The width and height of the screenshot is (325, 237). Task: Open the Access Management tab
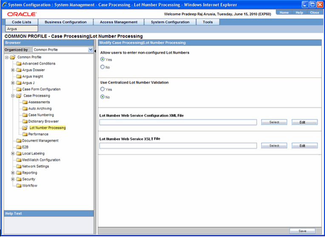coord(119,22)
